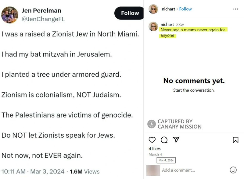Click the Canary Mission bird logo

(x=152, y=124)
